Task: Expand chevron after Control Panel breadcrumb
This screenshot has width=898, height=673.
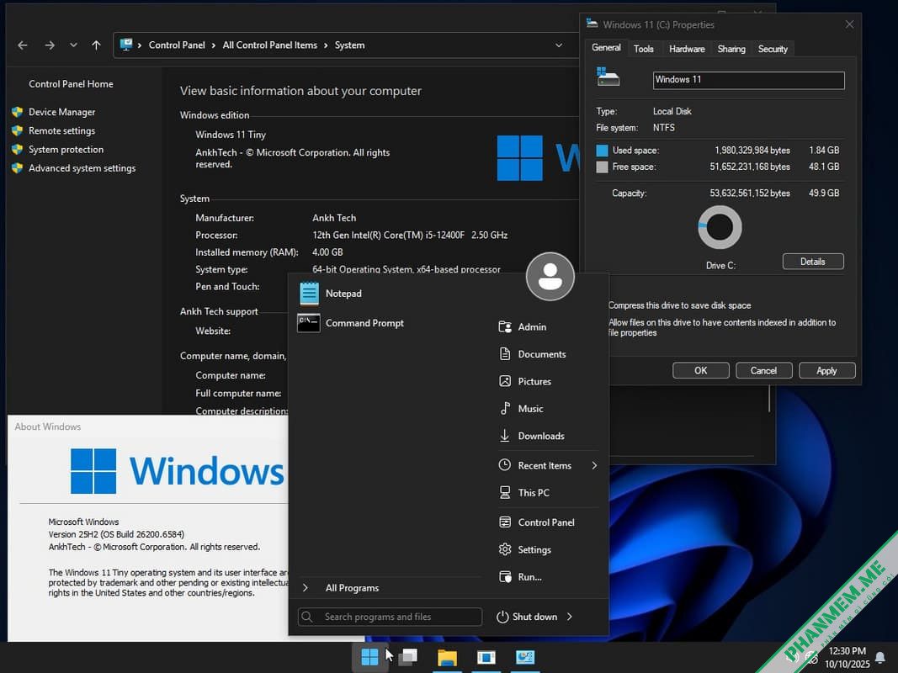Action: (214, 45)
